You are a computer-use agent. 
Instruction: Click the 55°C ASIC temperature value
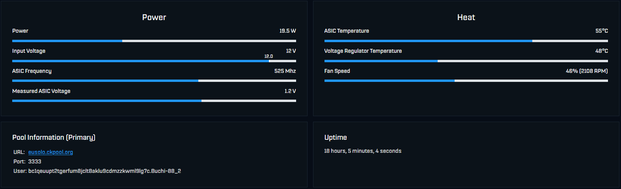(x=602, y=31)
